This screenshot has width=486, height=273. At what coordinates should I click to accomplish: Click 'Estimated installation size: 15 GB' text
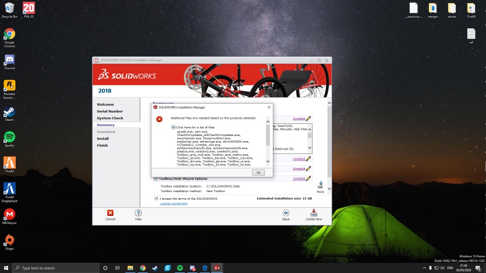click(284, 198)
